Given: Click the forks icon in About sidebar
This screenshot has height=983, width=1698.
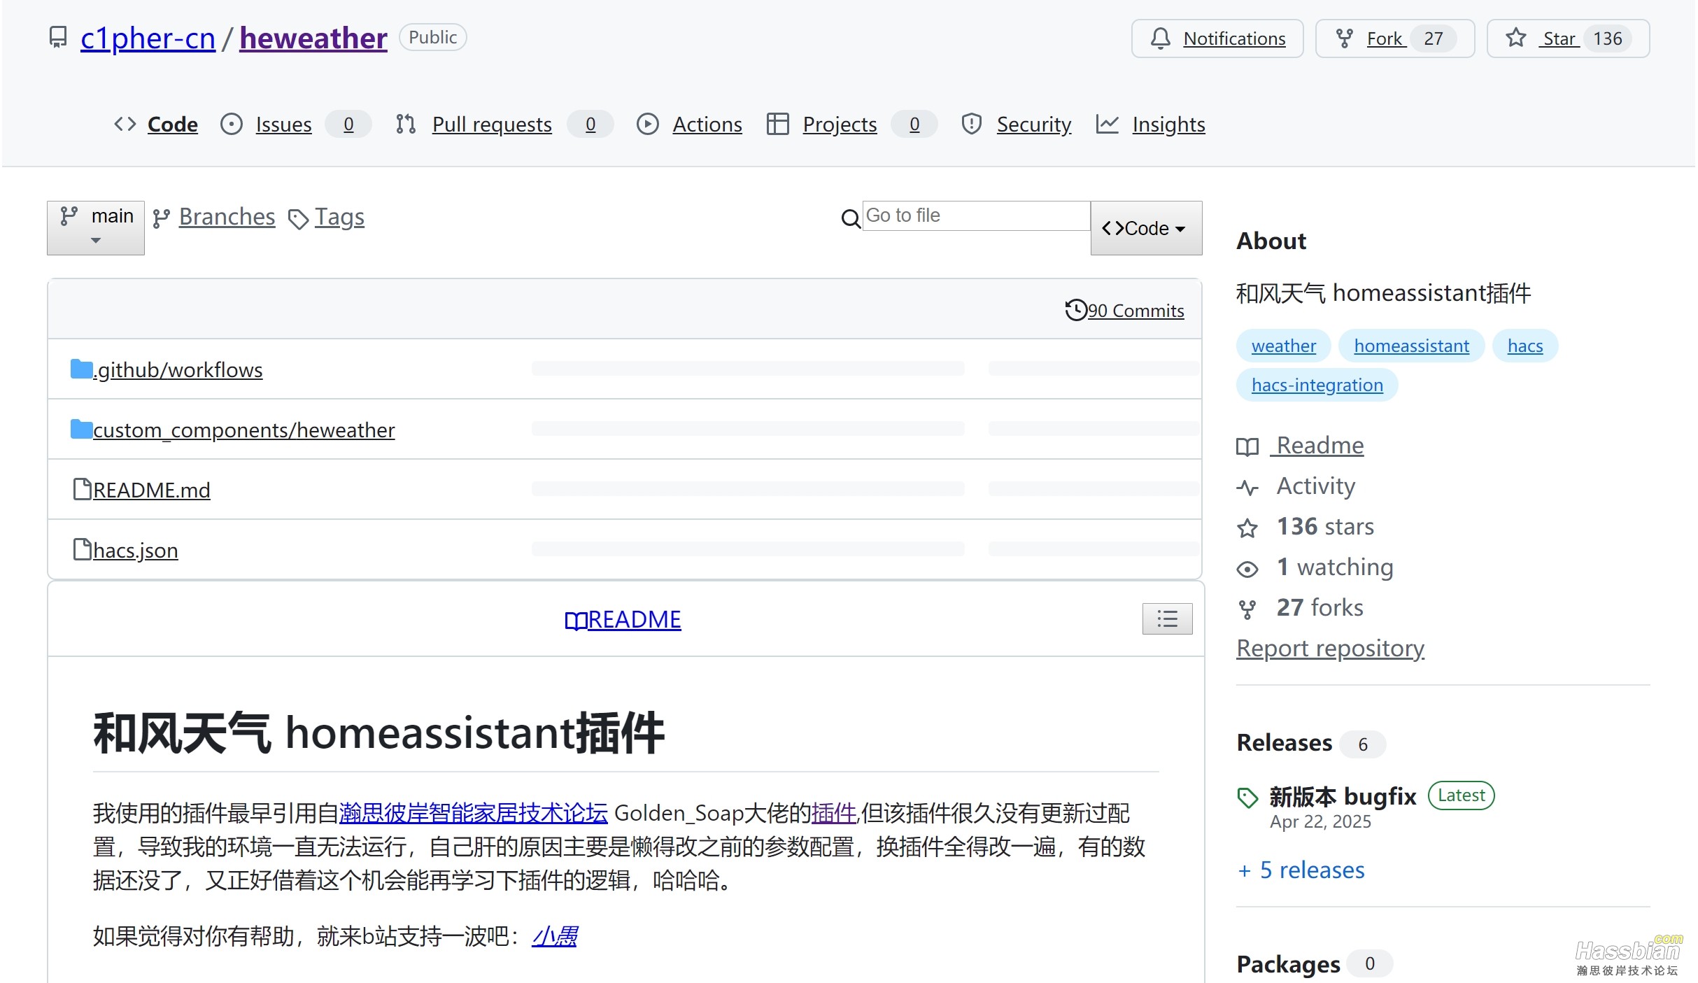Looking at the screenshot, I should 1247,609.
